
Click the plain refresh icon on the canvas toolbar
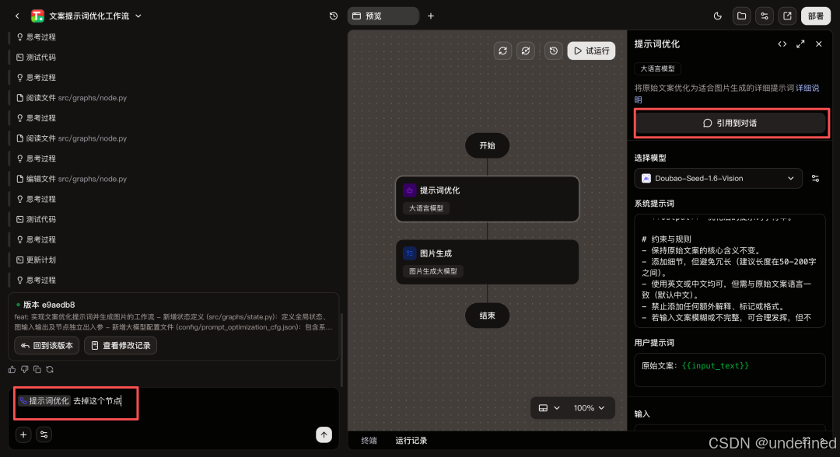click(x=502, y=51)
